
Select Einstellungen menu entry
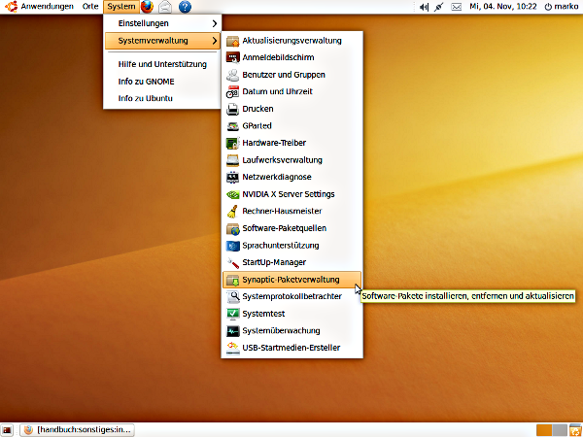click(162, 23)
